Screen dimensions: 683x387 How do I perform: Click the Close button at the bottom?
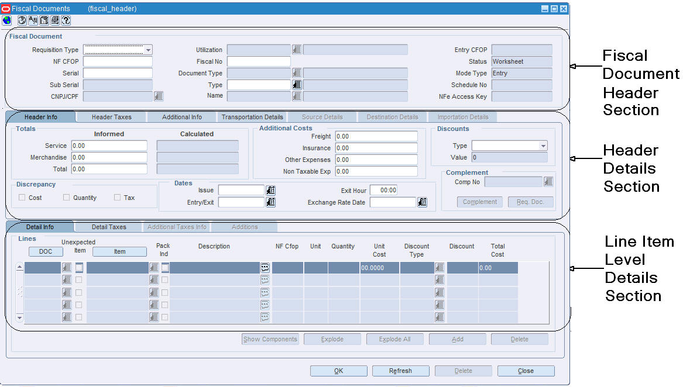[526, 371]
